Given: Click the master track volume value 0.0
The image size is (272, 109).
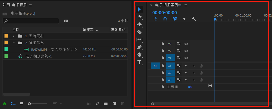Looking at the screenshot, I should pyautogui.click(x=190, y=87).
